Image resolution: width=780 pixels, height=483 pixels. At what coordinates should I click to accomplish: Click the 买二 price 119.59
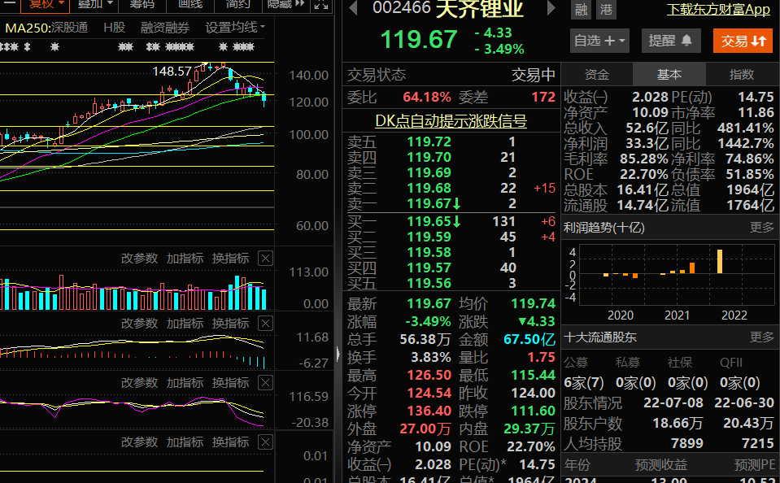pyautogui.click(x=429, y=237)
